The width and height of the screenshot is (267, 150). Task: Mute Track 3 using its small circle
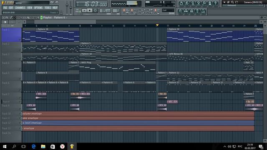pyautogui.click(x=20, y=59)
